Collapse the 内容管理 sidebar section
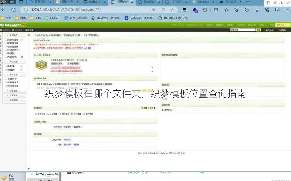Viewport: 291px width, 181px height. click(15, 62)
